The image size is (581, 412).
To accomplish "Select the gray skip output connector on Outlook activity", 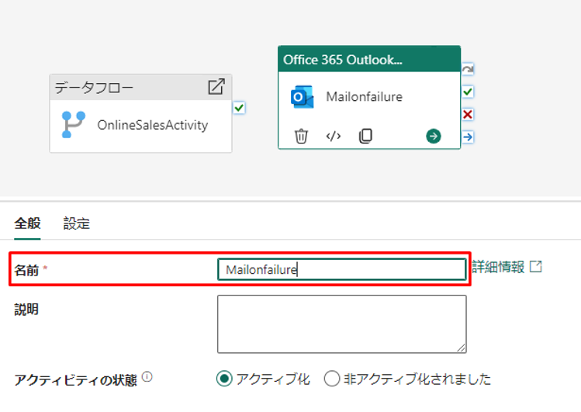I will point(468,70).
